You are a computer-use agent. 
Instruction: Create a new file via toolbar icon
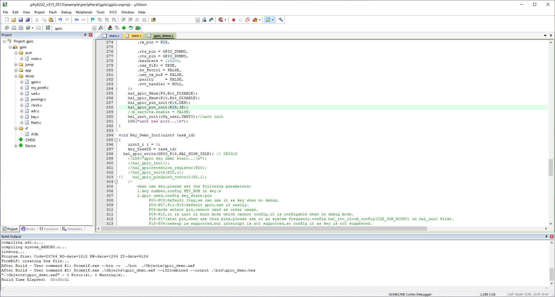pyautogui.click(x=7, y=20)
